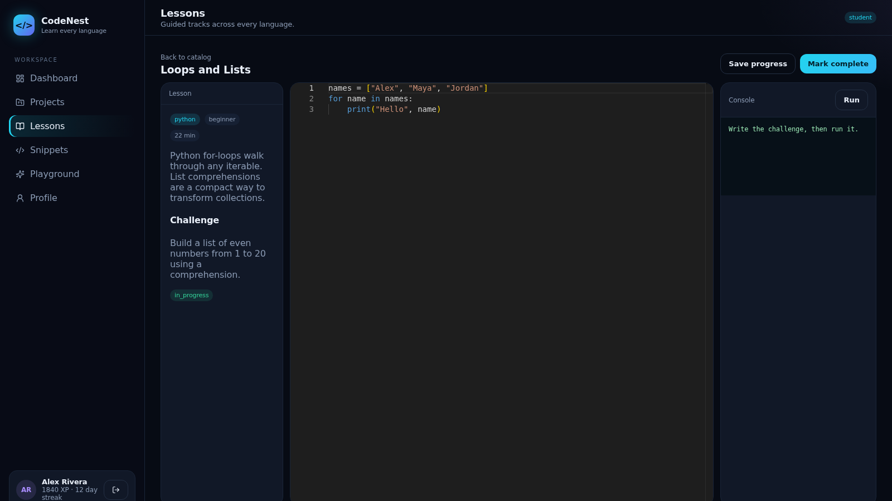892x501 pixels.
Task: Click the logout icon button
Action: [116, 490]
